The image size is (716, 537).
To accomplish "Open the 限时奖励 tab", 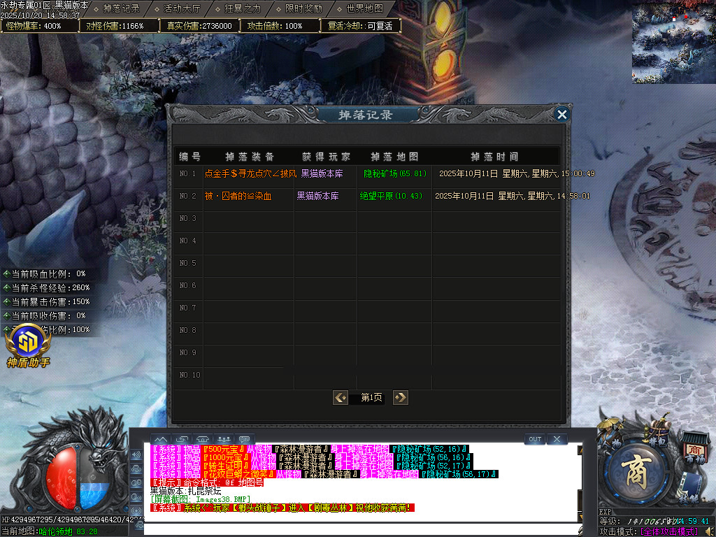I will click(x=303, y=8).
